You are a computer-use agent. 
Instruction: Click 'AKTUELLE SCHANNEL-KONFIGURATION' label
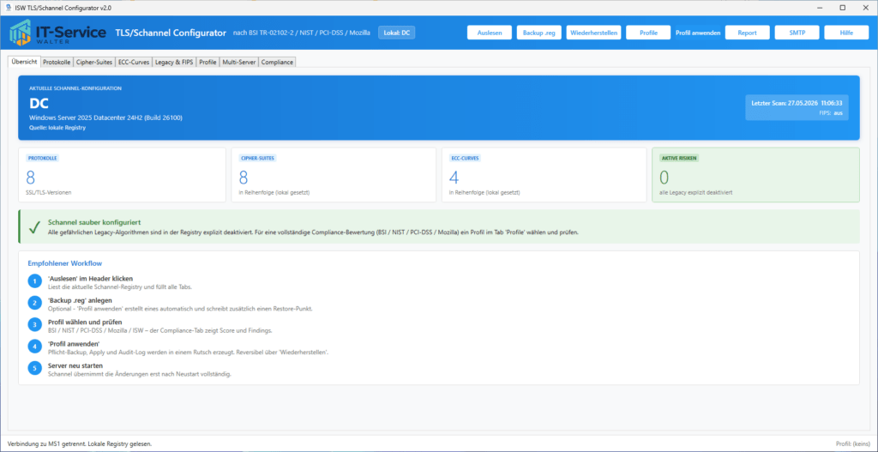click(x=75, y=88)
